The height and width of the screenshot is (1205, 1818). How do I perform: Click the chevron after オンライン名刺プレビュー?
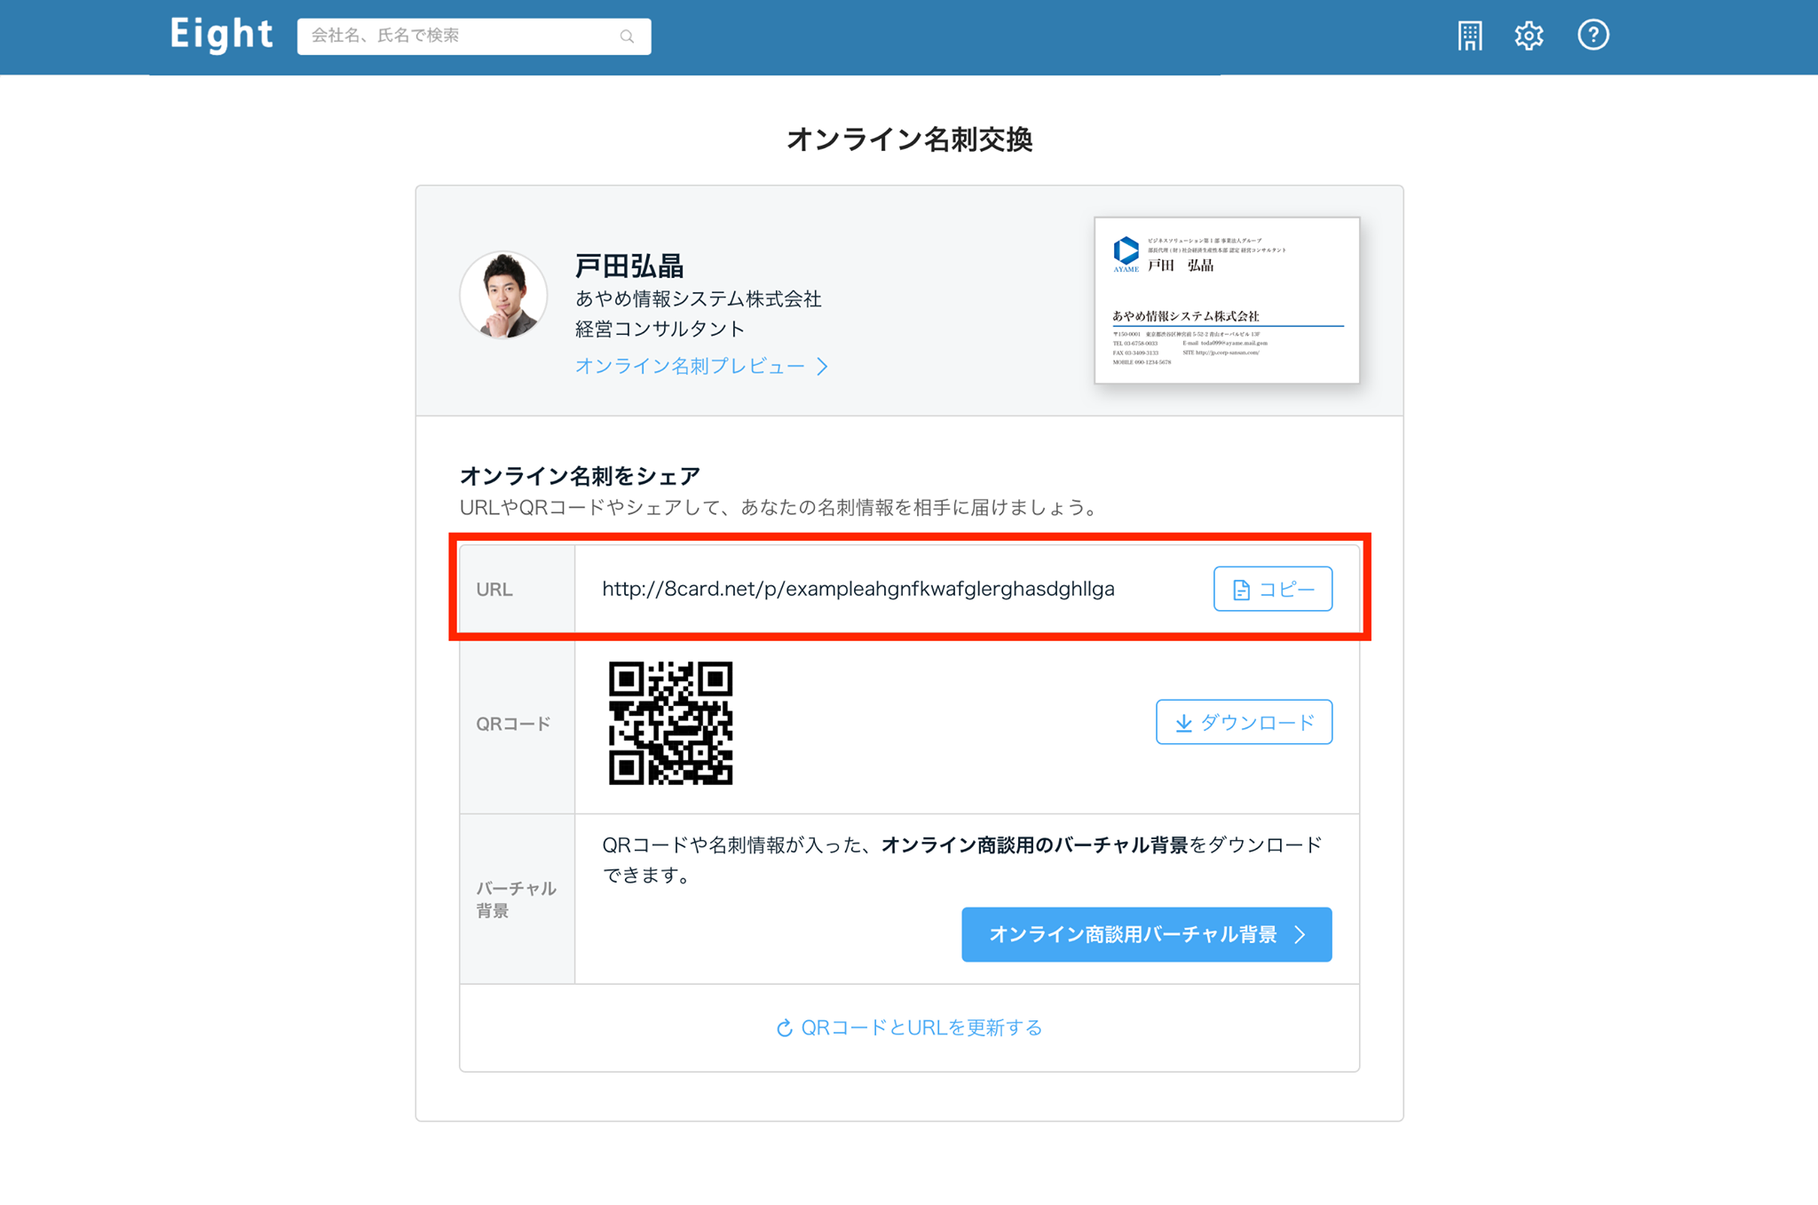coord(823,366)
